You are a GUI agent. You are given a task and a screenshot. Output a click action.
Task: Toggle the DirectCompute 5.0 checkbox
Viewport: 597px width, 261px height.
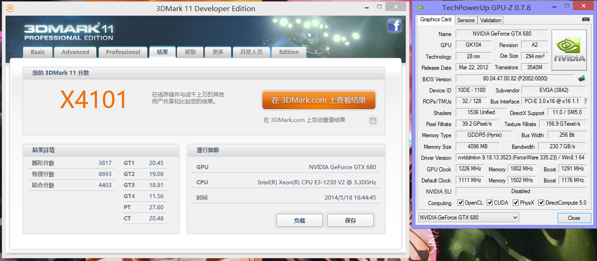coord(541,203)
